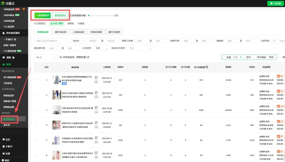285x162 pixels.
Task: Open the 监控 dropdown in action bar
Action: 250,57
